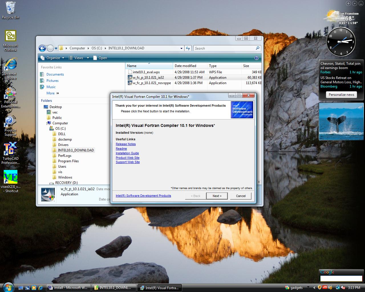Click the Explorer Forward arrow button
365x292 pixels.
pyautogui.click(x=50, y=48)
